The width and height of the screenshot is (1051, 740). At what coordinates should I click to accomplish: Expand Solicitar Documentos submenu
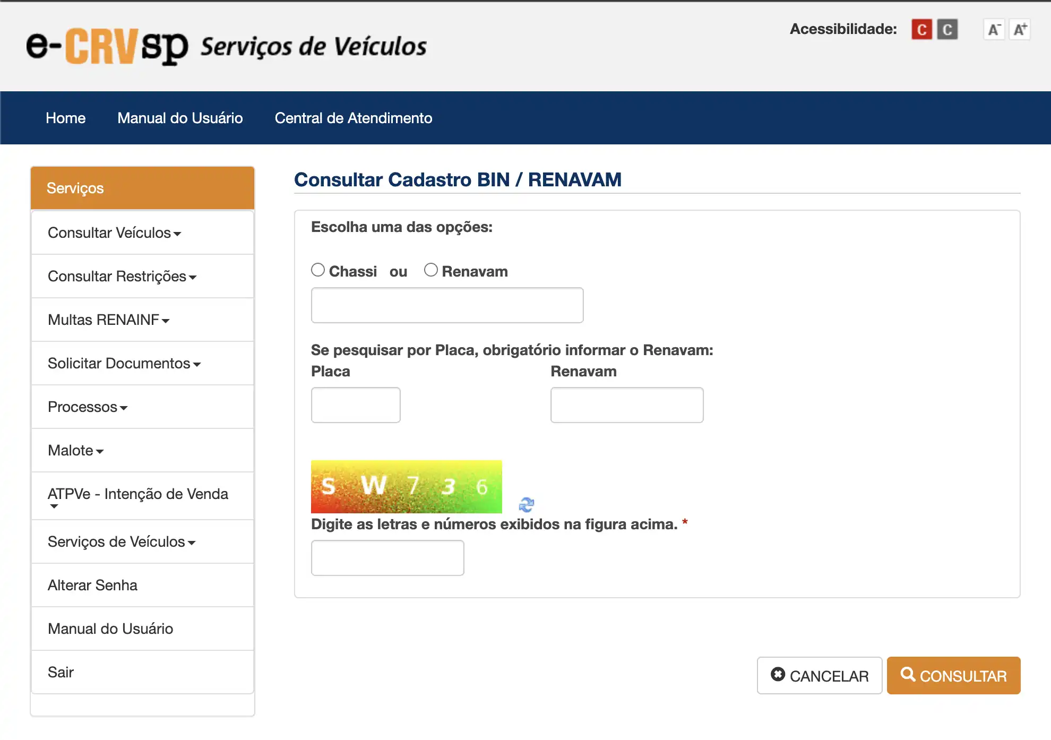(x=124, y=364)
